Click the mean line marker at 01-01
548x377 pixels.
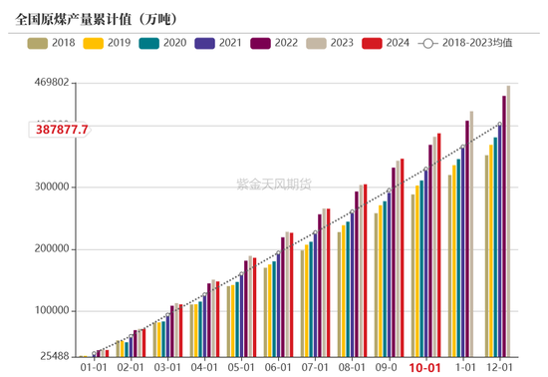click(94, 354)
